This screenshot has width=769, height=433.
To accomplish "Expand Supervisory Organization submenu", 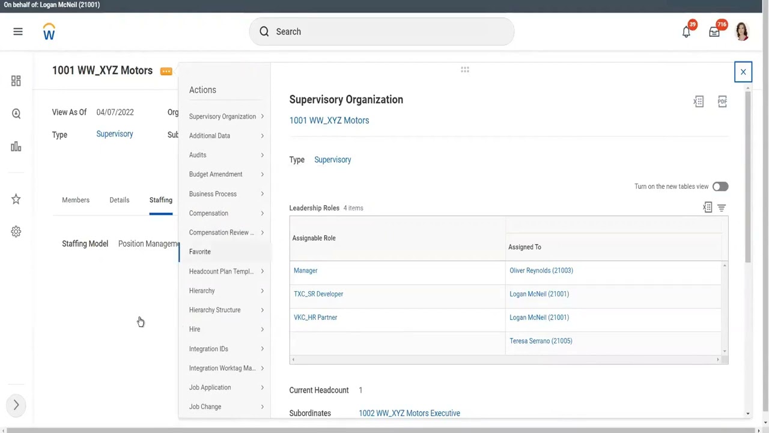I will [x=226, y=117].
